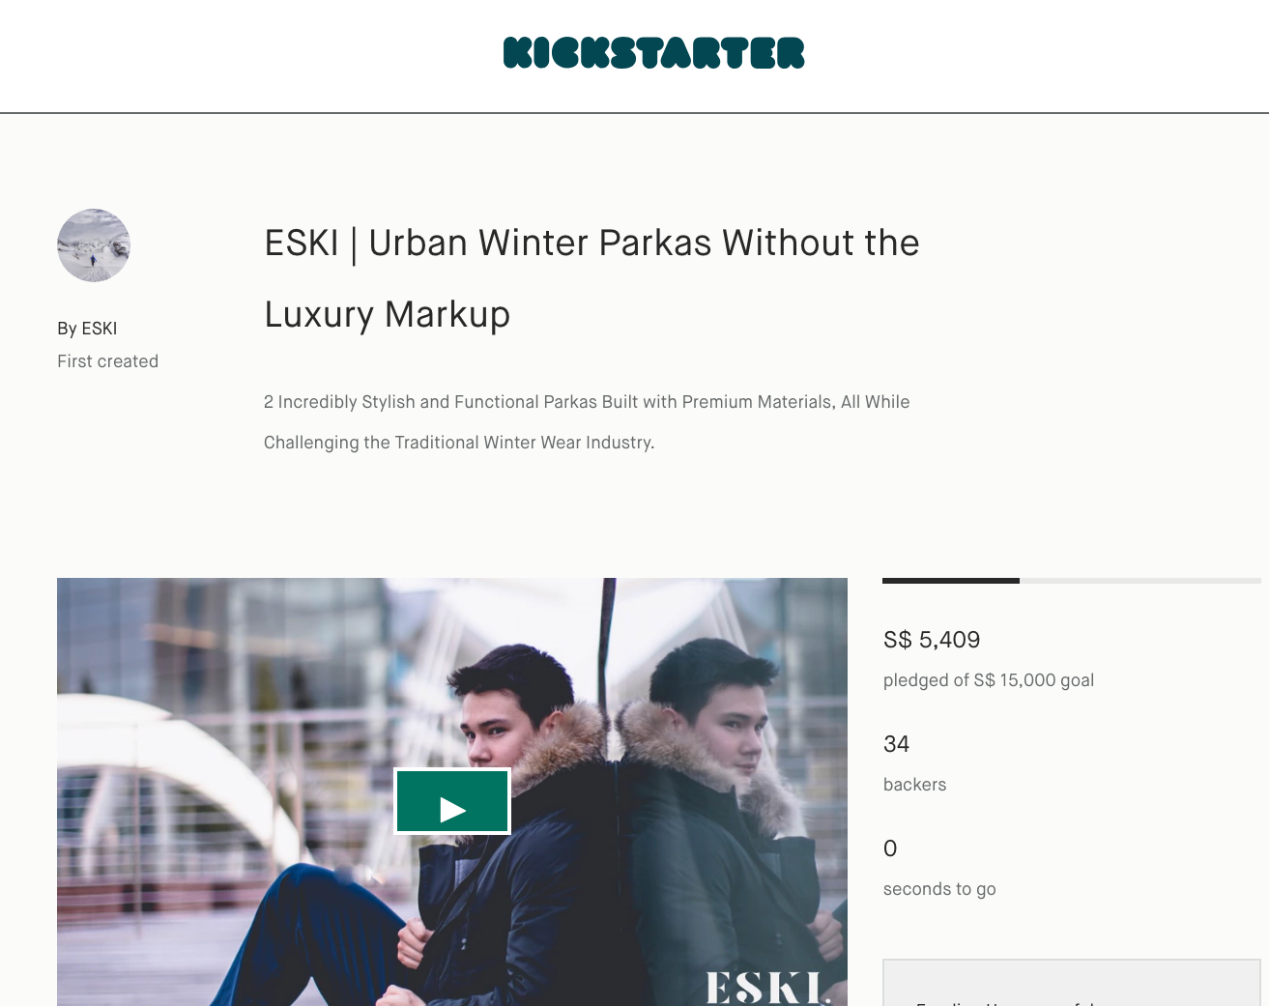The image size is (1269, 1006).
Task: Click the S$ 5,409 pledged amount
Action: [932, 640]
